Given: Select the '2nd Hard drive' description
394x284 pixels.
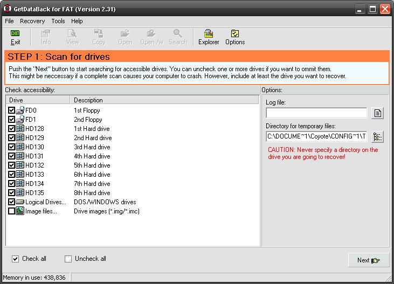Looking at the screenshot, I should (x=93, y=138).
